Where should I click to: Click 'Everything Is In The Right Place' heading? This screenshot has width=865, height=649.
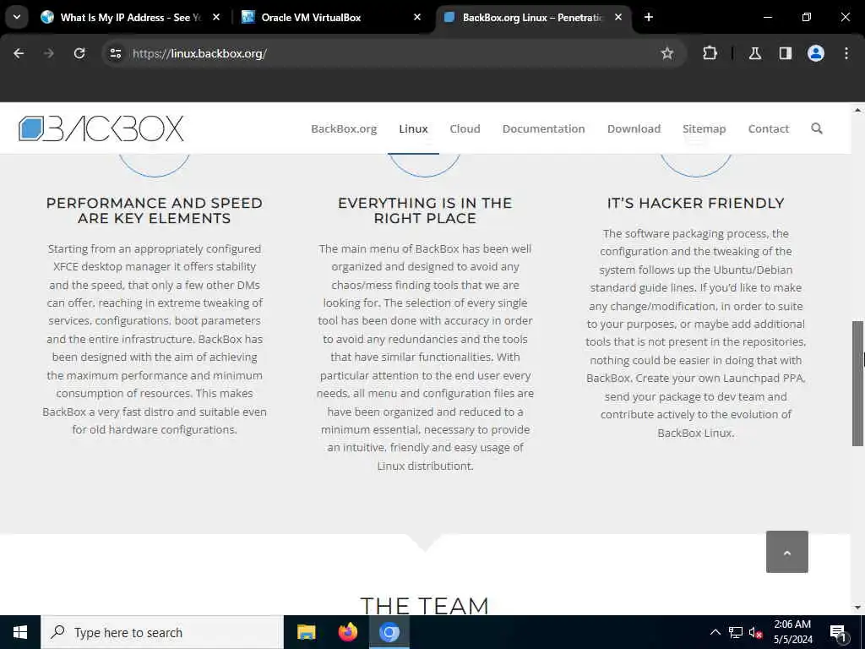(x=425, y=210)
